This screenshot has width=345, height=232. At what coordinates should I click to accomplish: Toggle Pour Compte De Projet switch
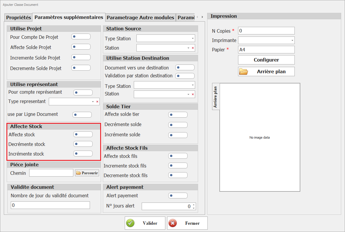coord(81,36)
